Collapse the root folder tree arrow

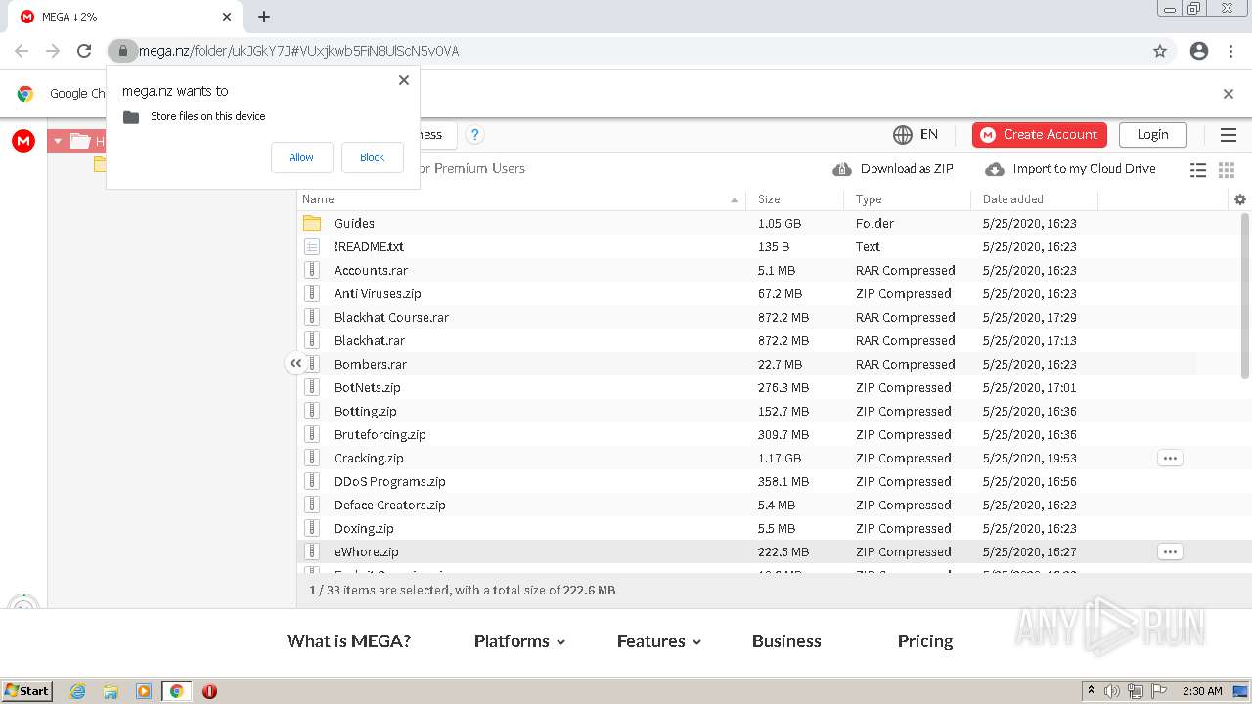pos(58,142)
